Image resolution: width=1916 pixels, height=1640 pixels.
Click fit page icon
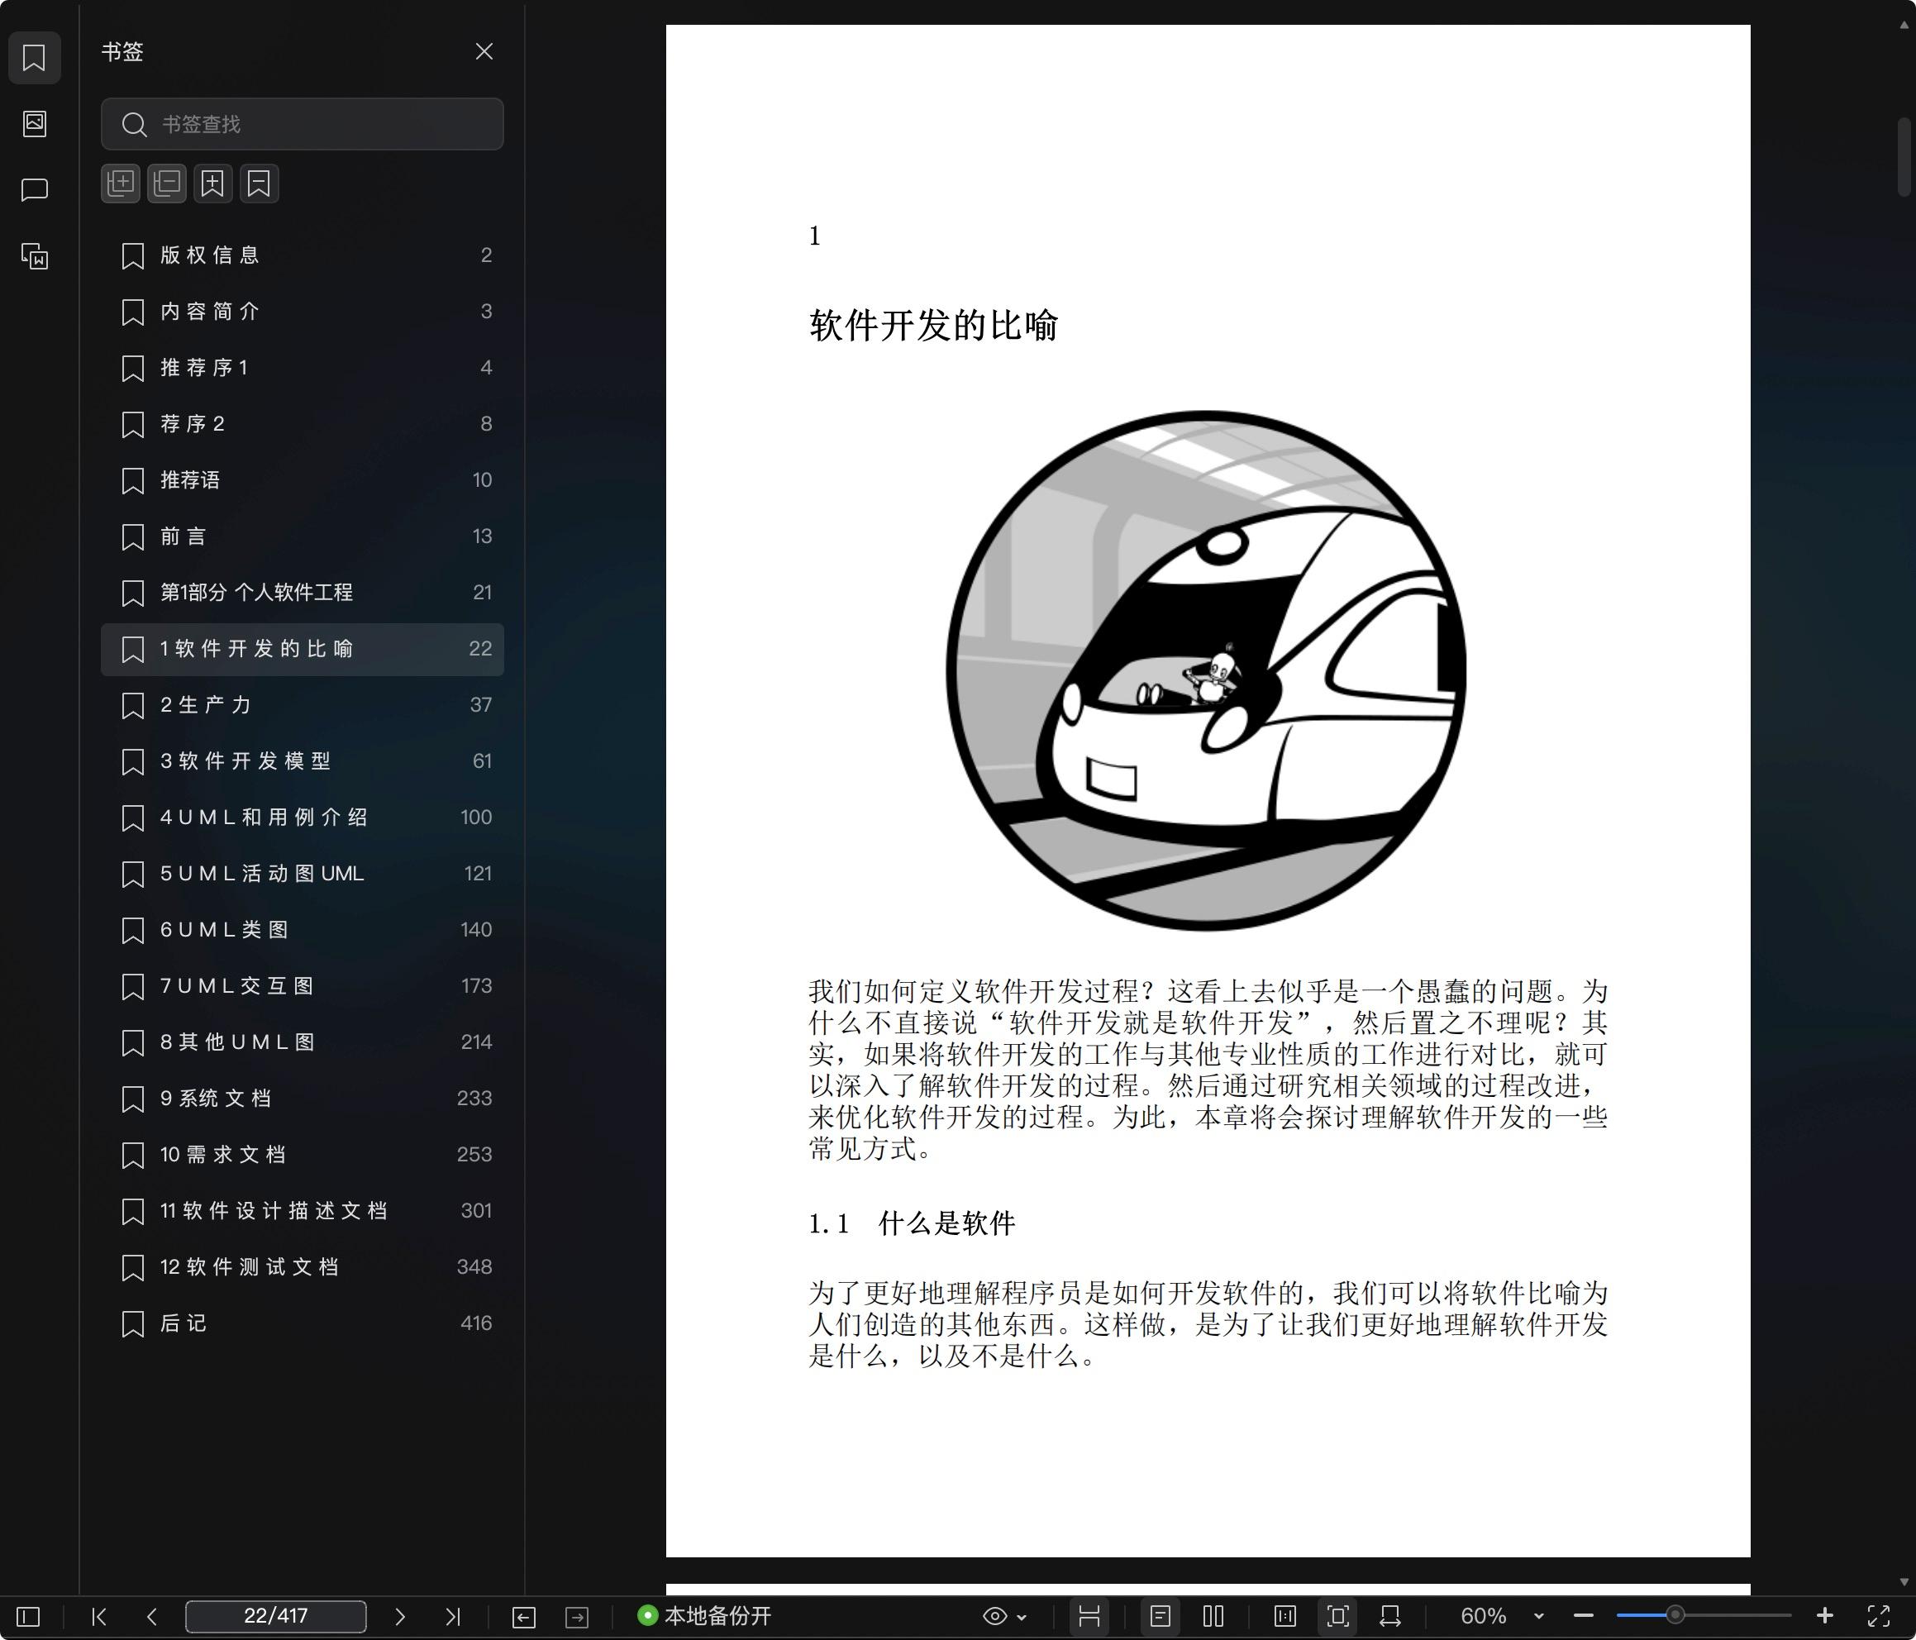[x=1337, y=1616]
